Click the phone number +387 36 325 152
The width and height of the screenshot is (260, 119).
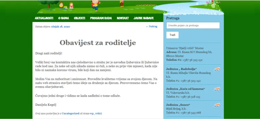point(192,60)
